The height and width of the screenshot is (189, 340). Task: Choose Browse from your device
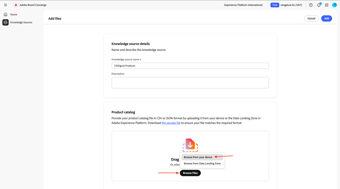(202, 157)
